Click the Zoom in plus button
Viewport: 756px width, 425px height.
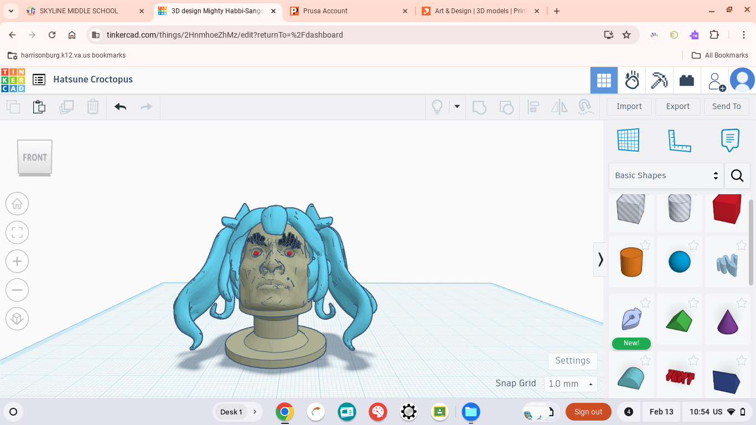(17, 261)
